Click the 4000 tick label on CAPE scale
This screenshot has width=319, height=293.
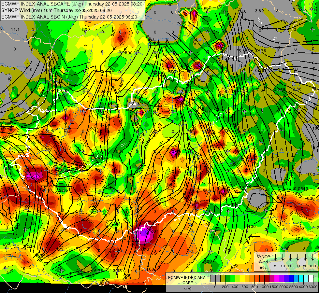[x=303, y=287]
